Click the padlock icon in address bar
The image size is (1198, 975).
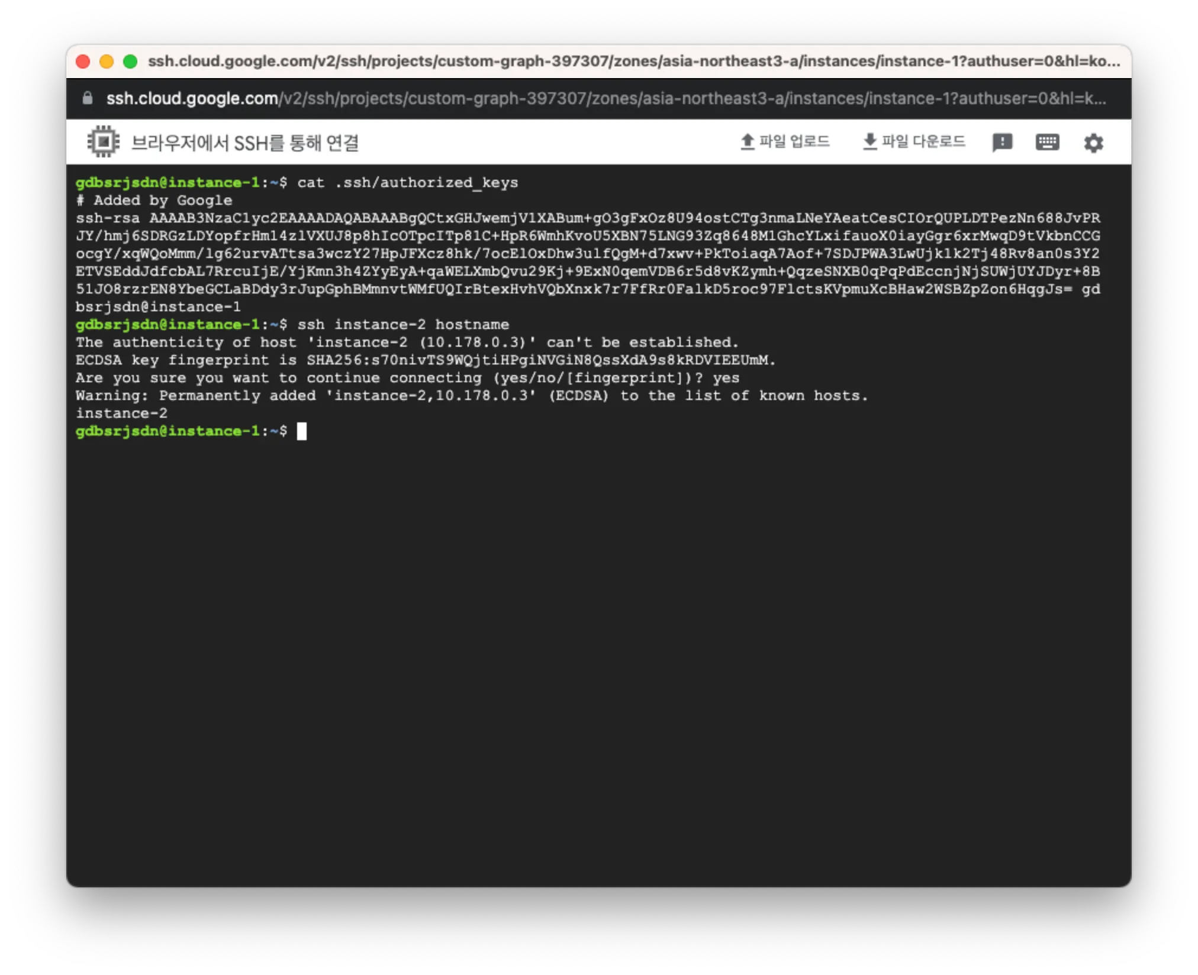88,98
